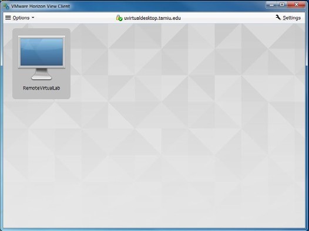Viewport: 309px width, 231px height.
Task: Expand the Options dropdown arrow
Action: [33, 18]
